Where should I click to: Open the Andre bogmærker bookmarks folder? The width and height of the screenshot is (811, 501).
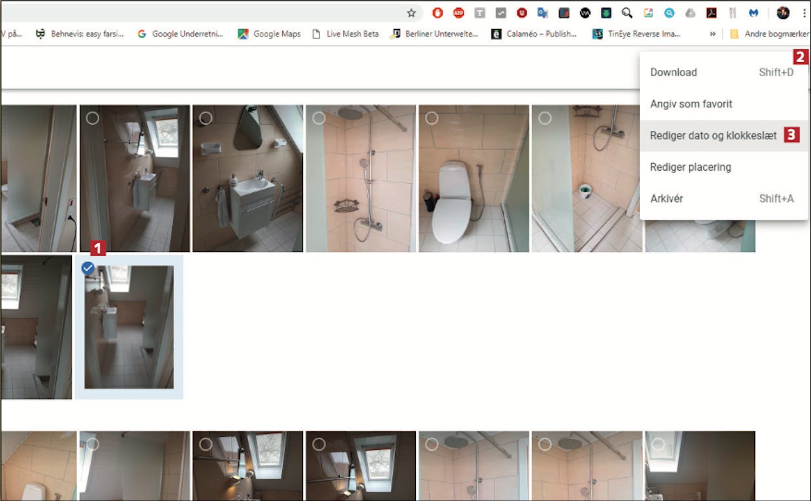point(770,34)
